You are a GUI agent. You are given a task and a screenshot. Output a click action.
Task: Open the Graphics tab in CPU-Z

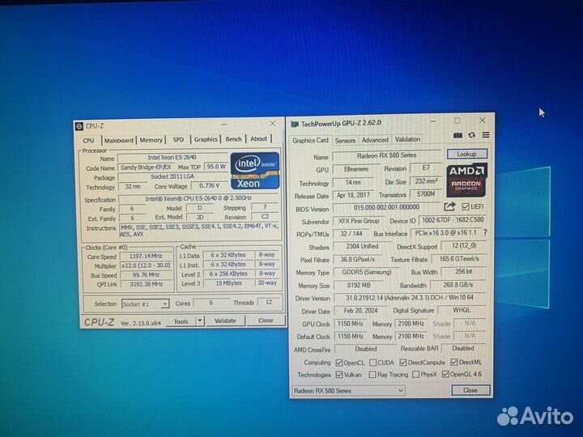[x=206, y=139]
